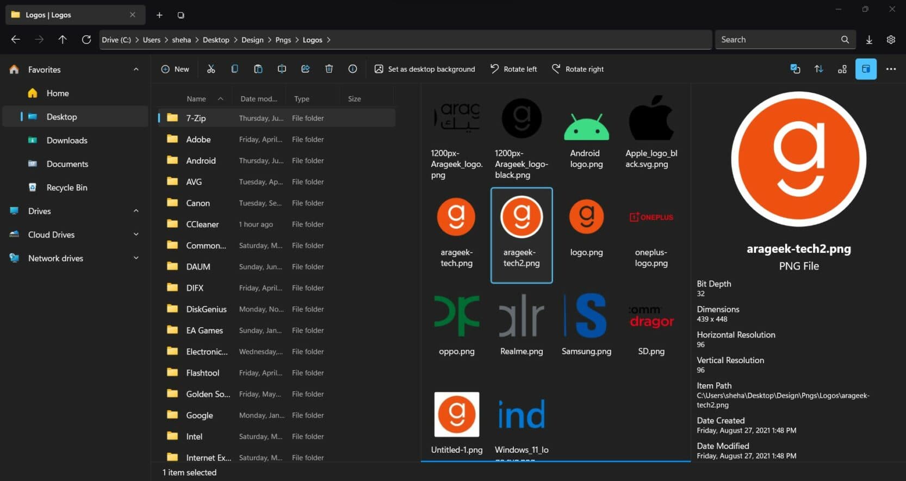Click the New button
906x481 pixels.
tap(175, 69)
